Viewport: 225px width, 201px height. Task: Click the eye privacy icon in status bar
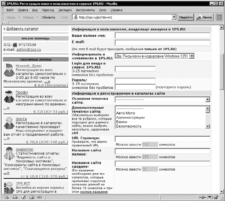point(210,197)
